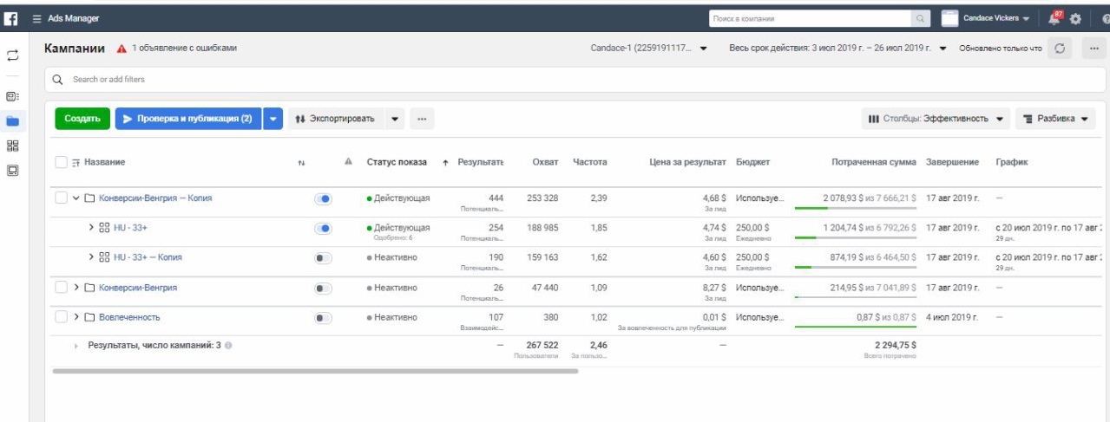Screen dimensions: 1110x422
Task: Expand the results summary row arrow
Action: click(x=76, y=346)
